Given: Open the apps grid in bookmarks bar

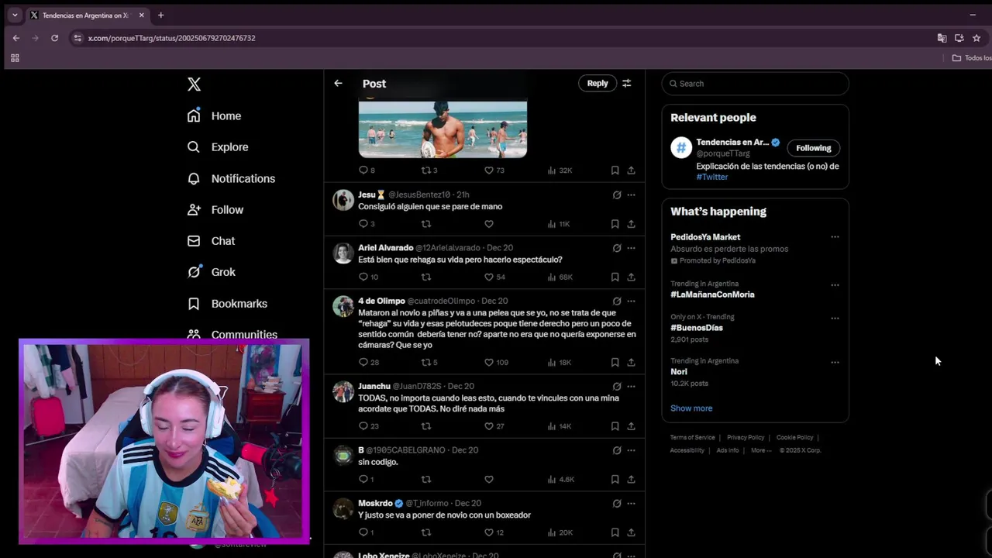Looking at the screenshot, I should tap(15, 58).
